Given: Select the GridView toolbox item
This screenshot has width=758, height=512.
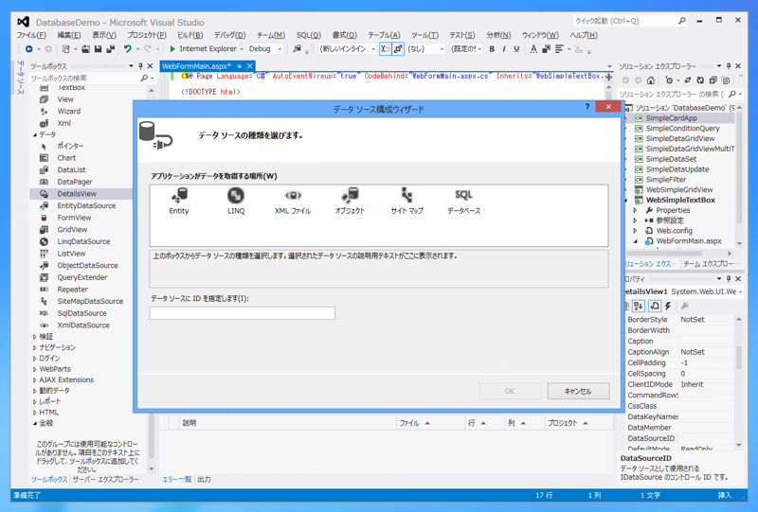Looking at the screenshot, I should pos(81,229).
